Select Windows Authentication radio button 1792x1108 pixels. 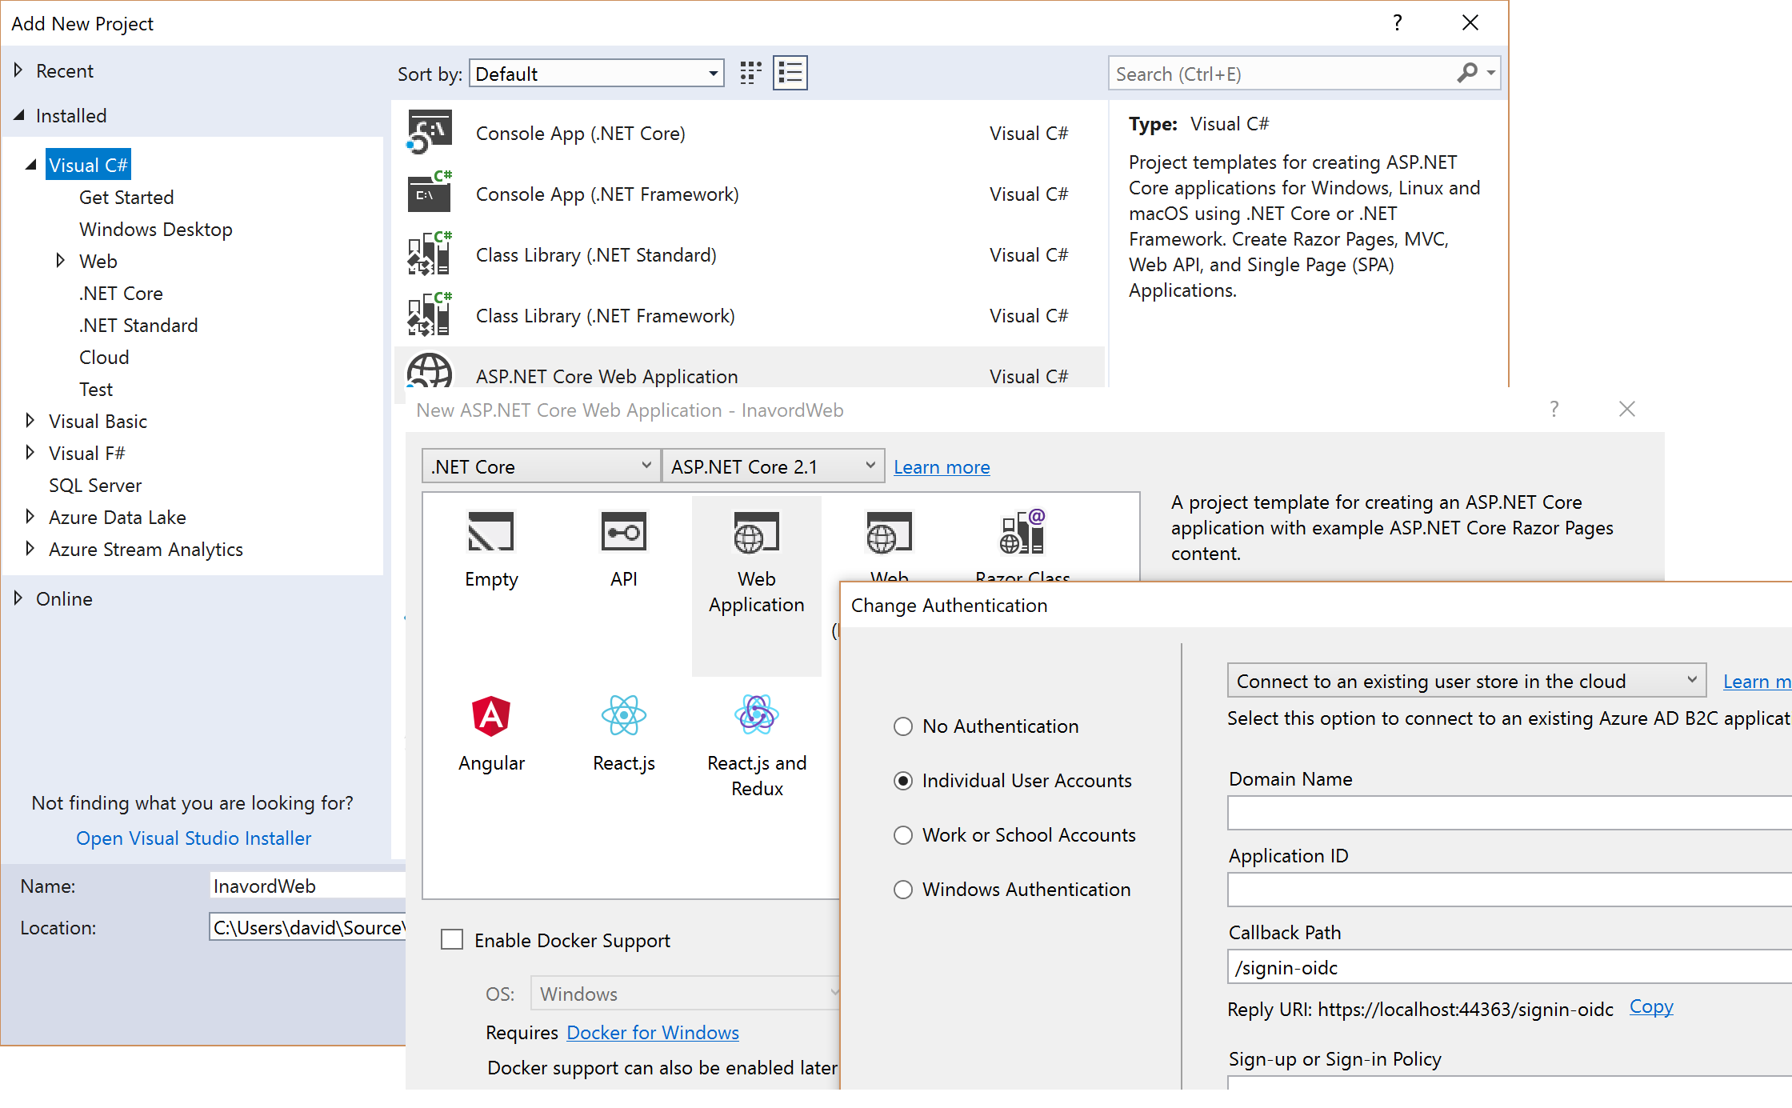903,890
